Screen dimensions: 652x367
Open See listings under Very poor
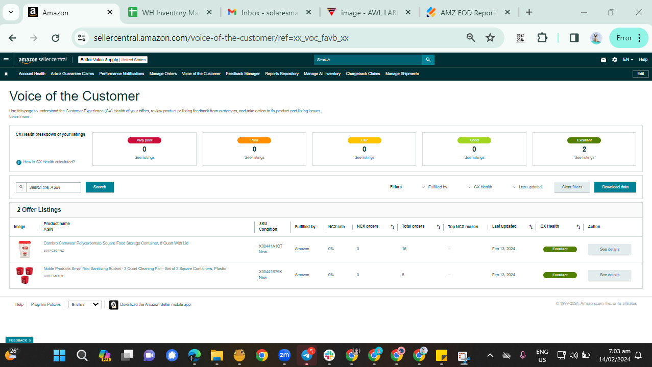click(x=144, y=158)
